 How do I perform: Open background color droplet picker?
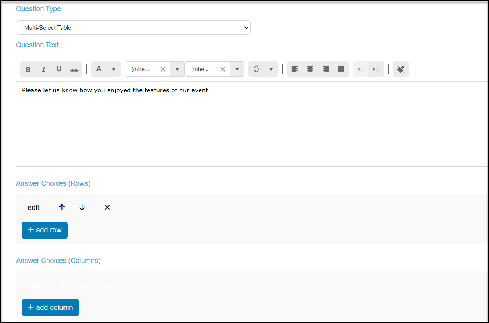tap(263, 69)
